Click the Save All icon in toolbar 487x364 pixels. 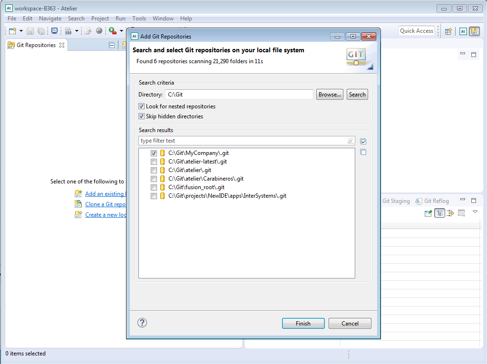click(x=41, y=31)
